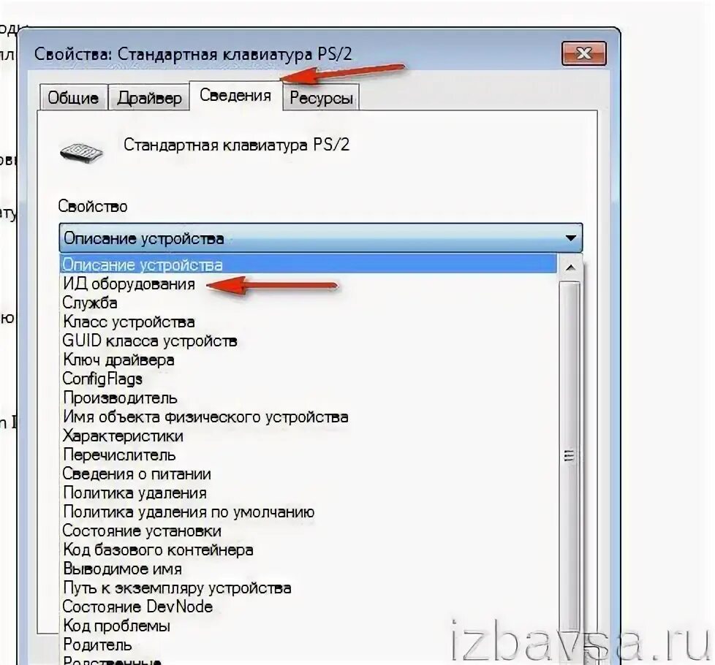Select the Сведения tab
The width and height of the screenshot is (715, 665).
click(235, 95)
